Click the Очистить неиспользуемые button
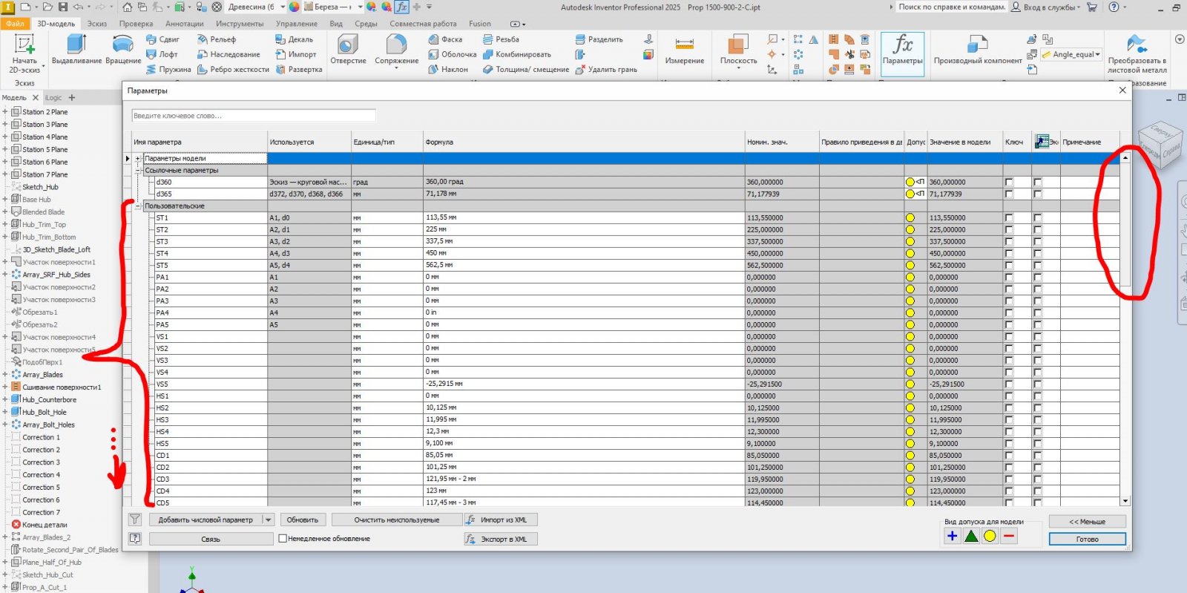The width and height of the screenshot is (1187, 593). click(x=397, y=520)
